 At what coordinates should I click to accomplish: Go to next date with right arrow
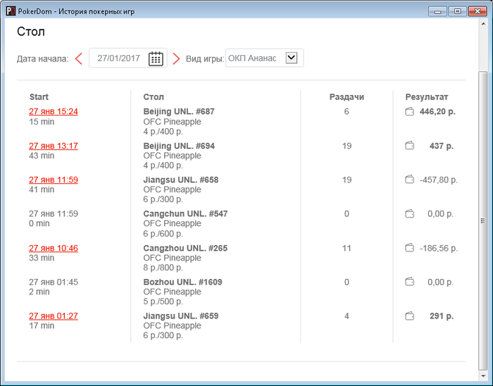point(176,58)
